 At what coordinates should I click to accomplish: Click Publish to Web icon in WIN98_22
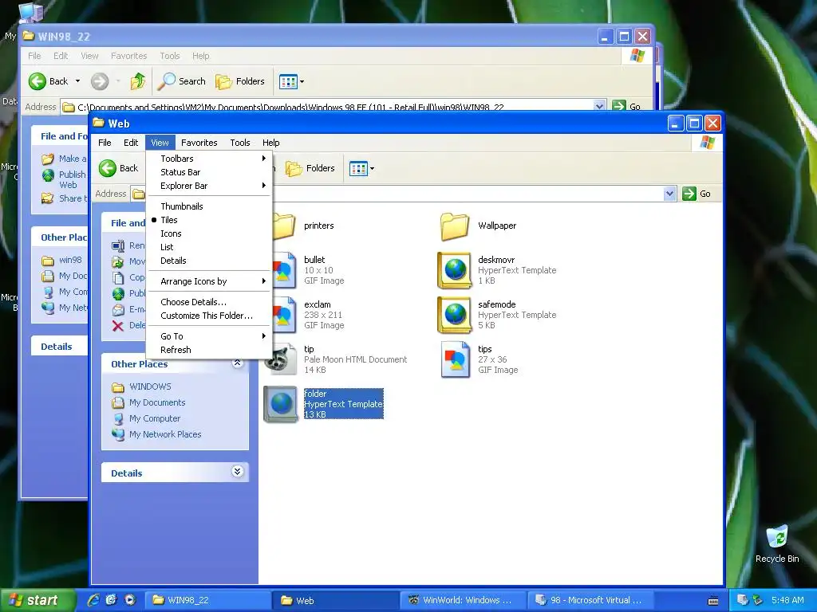point(48,175)
